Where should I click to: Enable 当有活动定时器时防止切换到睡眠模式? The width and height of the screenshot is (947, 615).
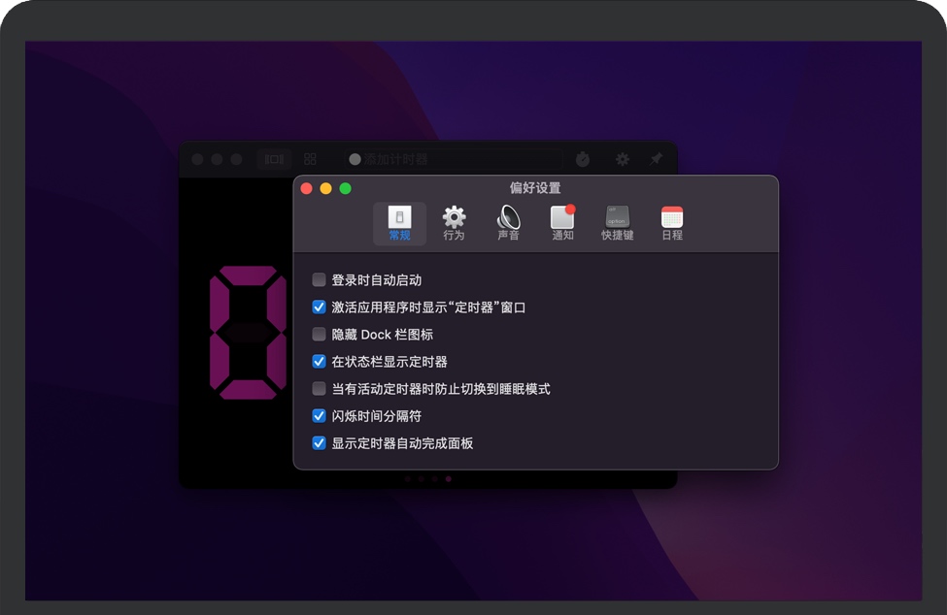[319, 388]
